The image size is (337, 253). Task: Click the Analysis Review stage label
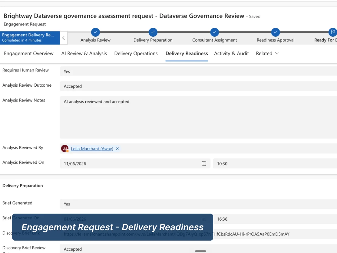tap(95, 40)
